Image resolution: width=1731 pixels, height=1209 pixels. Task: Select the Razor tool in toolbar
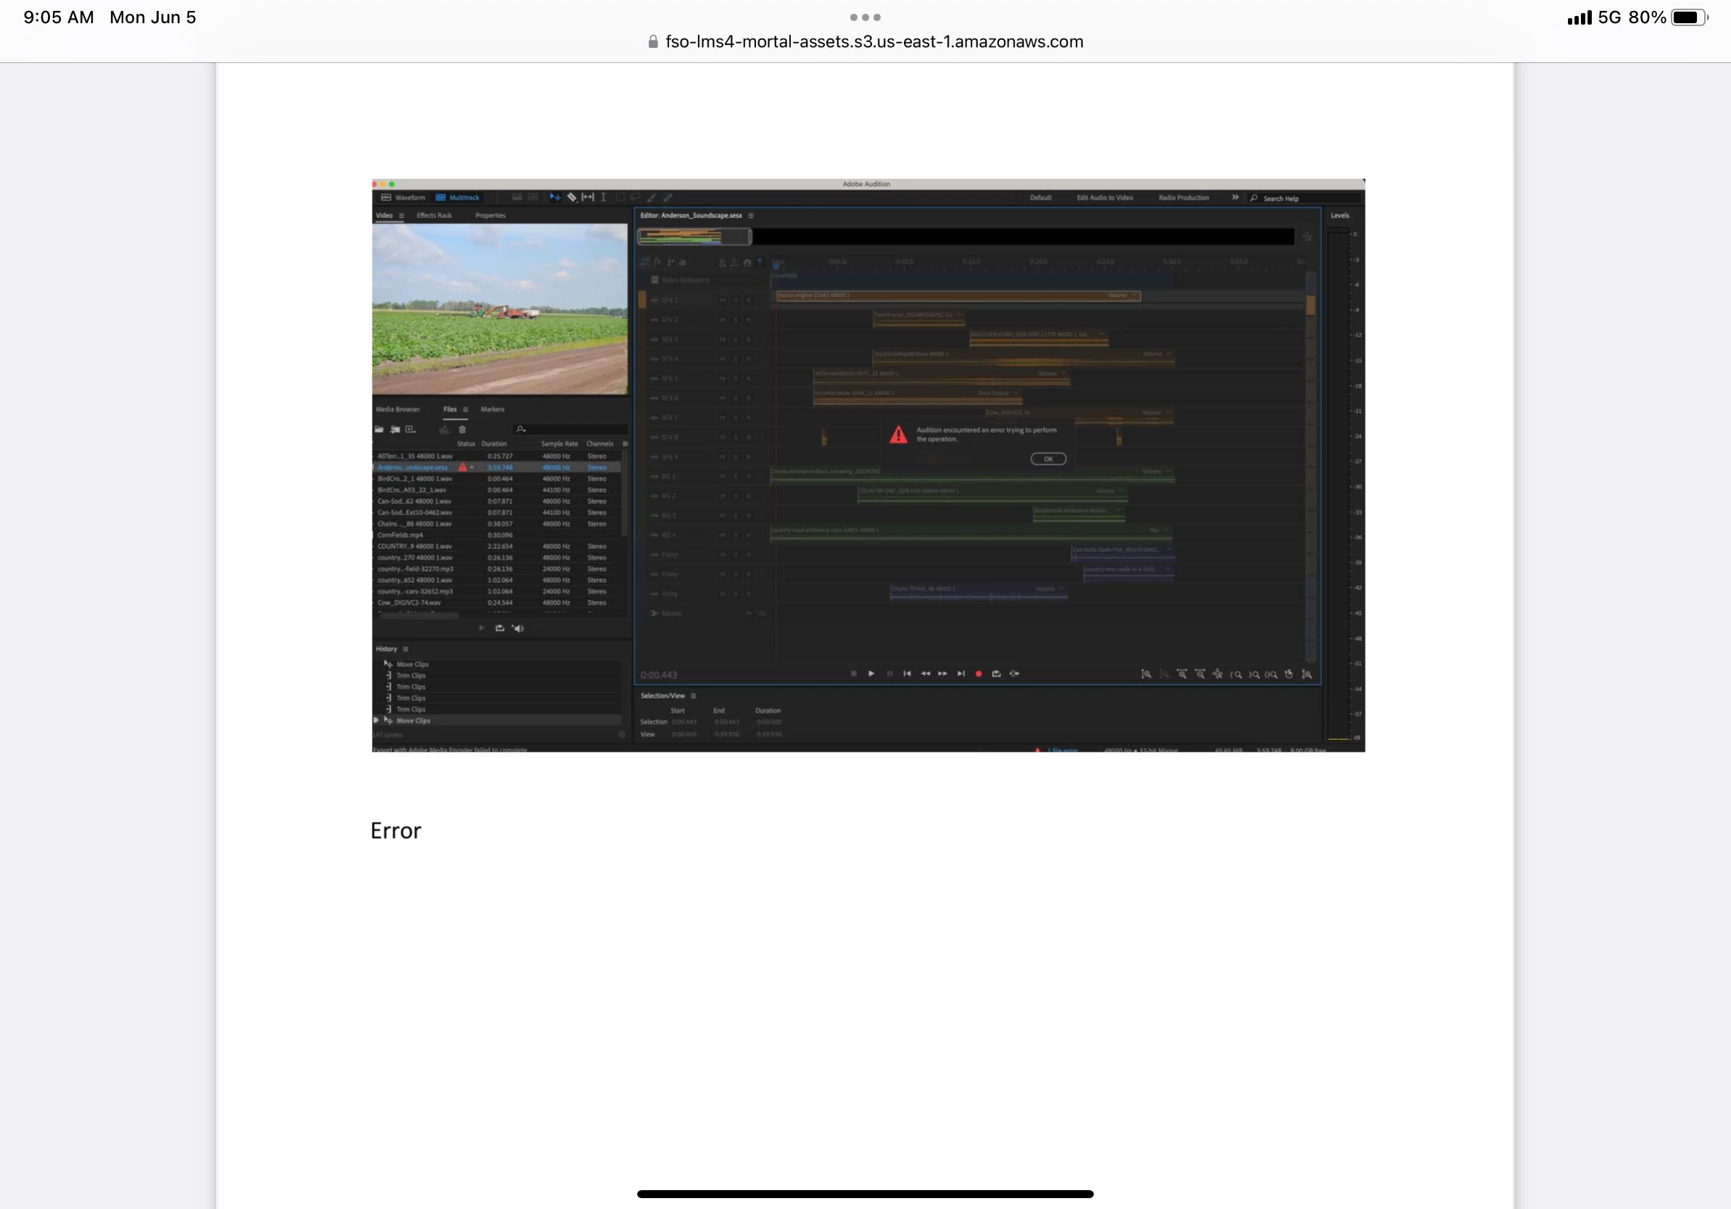click(571, 197)
